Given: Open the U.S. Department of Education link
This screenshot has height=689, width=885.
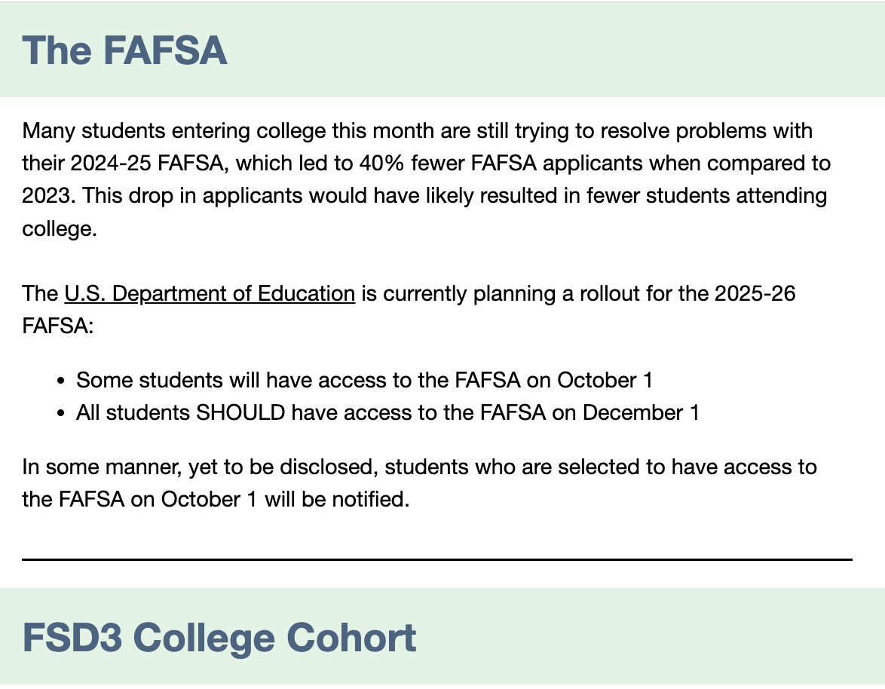Looking at the screenshot, I should 209,293.
